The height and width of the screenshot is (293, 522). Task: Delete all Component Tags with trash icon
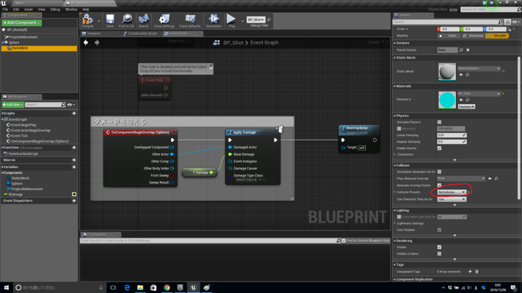(477, 272)
